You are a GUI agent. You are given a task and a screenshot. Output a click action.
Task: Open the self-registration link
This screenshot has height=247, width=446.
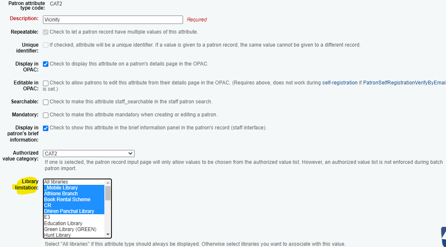point(340,83)
